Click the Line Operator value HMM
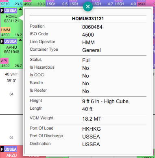155x158 pixels. [x=88, y=43]
